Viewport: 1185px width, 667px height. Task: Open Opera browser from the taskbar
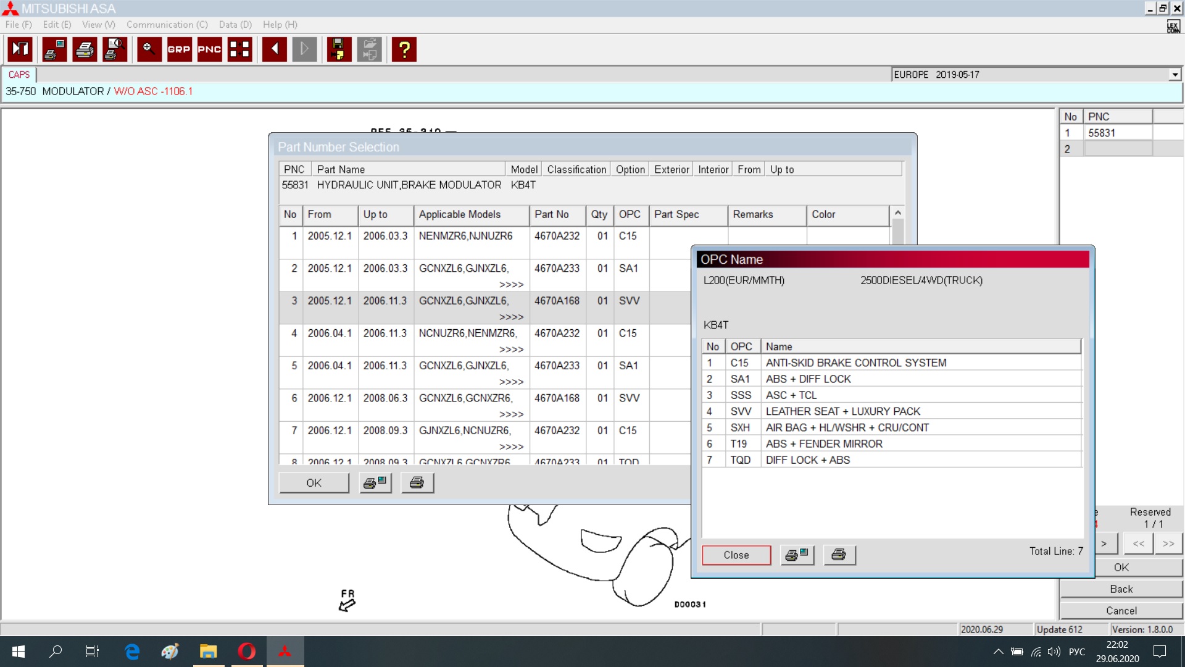pyautogui.click(x=247, y=651)
